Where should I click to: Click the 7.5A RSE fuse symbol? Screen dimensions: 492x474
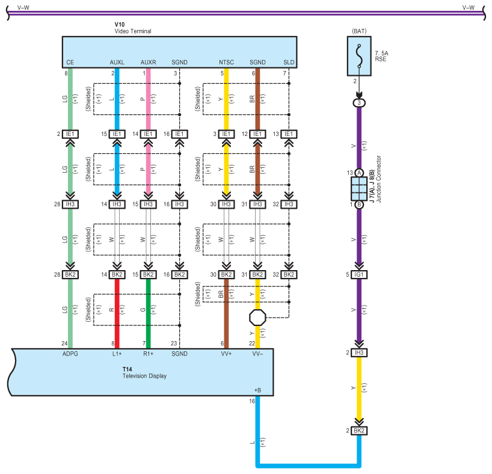(x=359, y=56)
